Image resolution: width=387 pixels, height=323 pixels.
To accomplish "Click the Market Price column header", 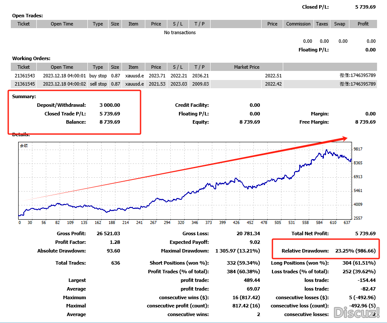I will [x=246, y=67].
